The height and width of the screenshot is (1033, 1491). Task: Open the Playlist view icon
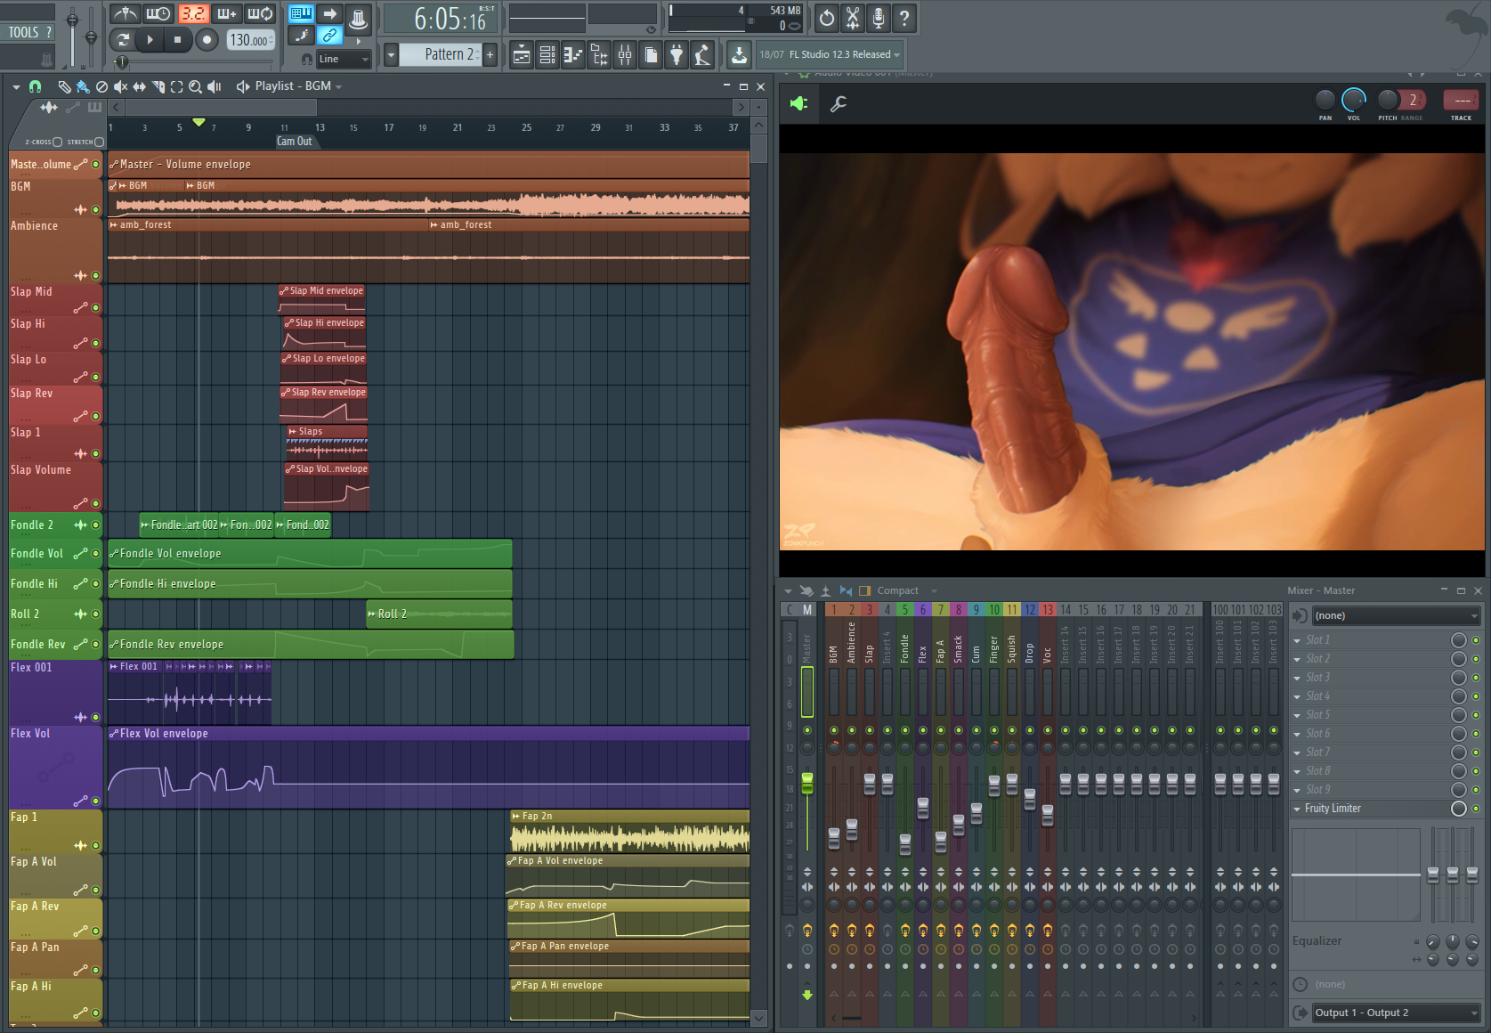[522, 55]
